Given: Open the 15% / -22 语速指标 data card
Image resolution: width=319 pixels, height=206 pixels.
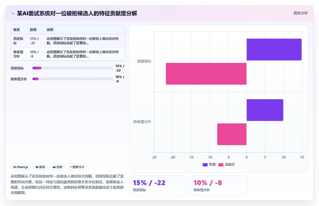Looking at the screenshot, I should 158,185.
